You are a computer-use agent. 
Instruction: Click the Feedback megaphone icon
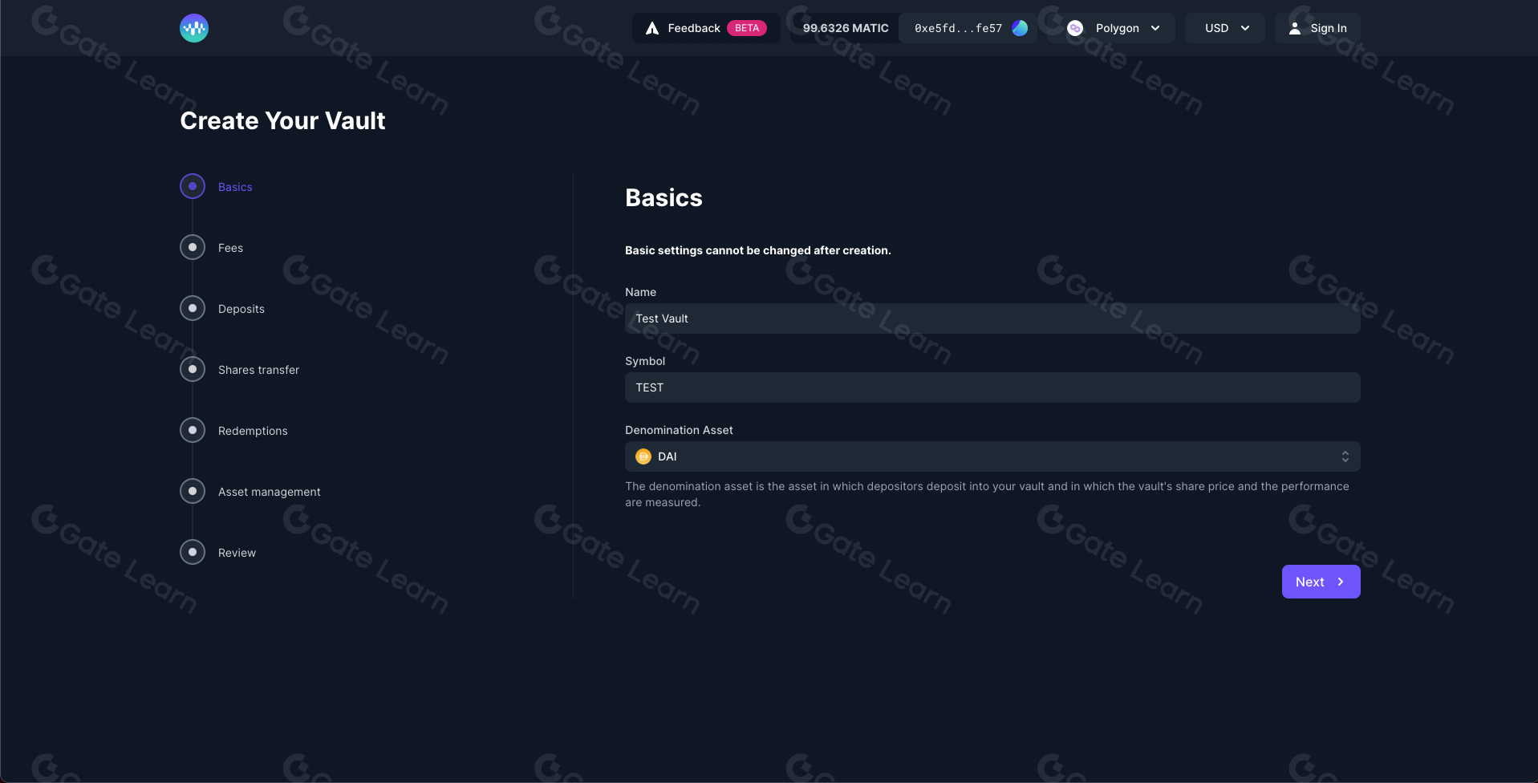[651, 27]
